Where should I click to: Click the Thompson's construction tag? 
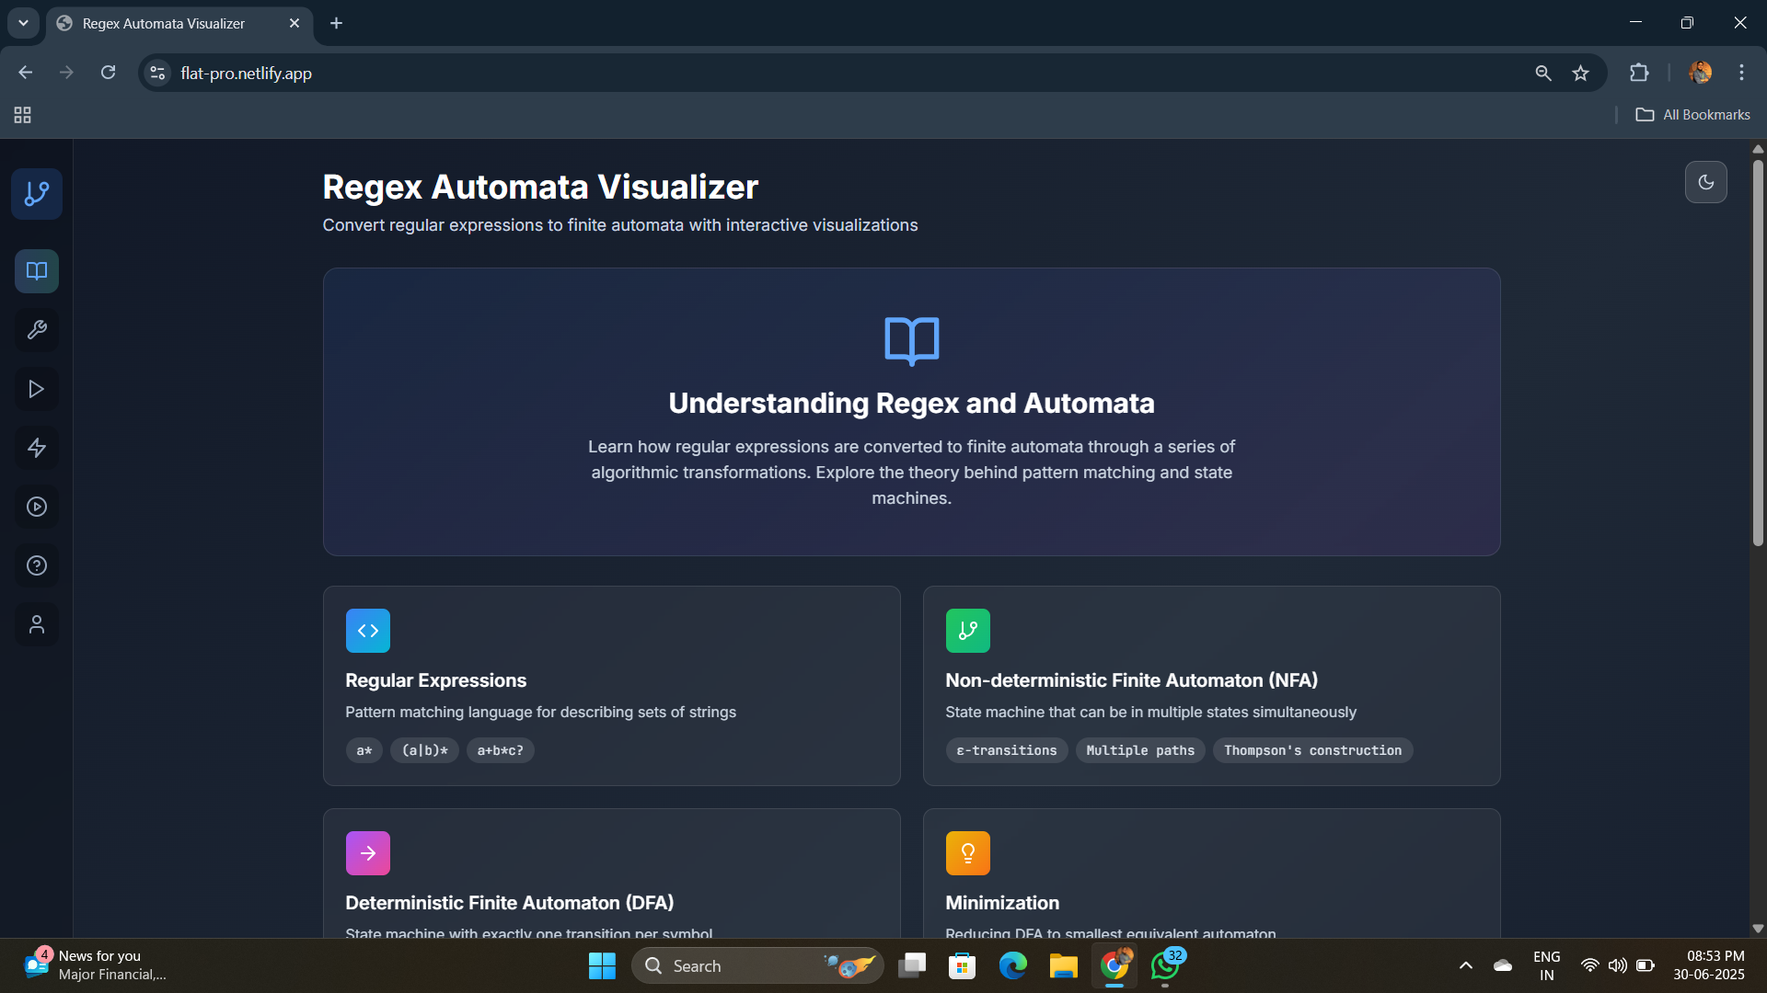point(1312,750)
